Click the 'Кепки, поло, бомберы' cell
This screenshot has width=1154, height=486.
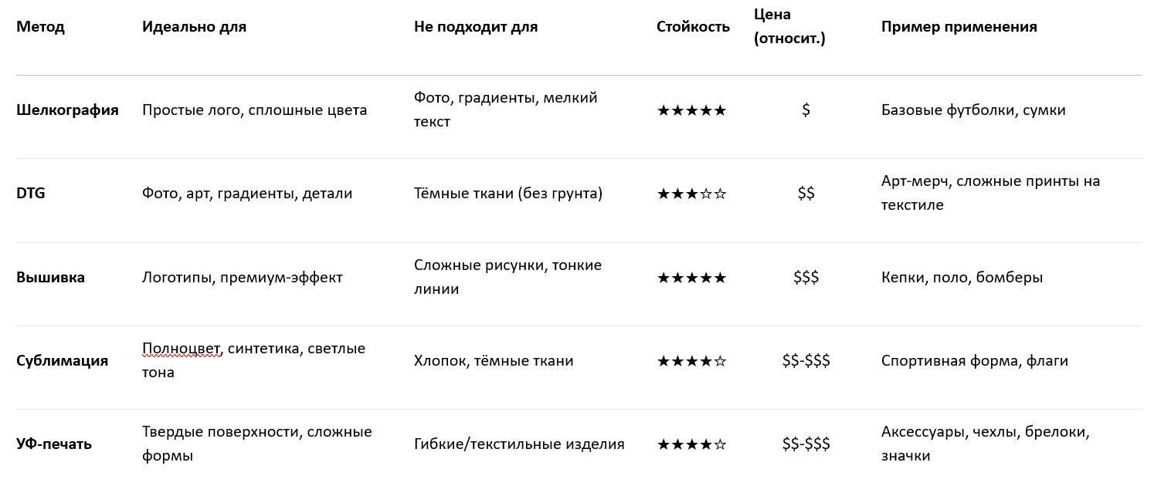(x=962, y=278)
